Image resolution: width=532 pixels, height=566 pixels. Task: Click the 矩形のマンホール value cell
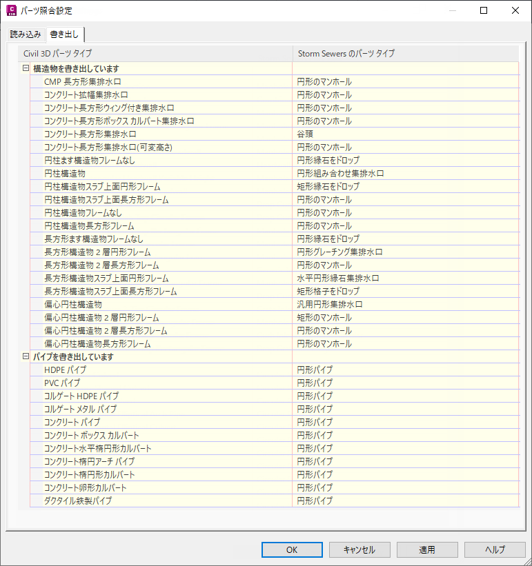(x=406, y=317)
